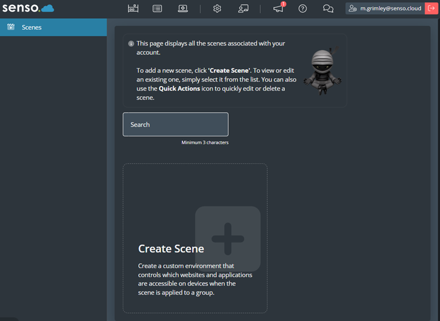This screenshot has width=440, height=321.
Task: Open the chat bubbles icon
Action: point(328,9)
